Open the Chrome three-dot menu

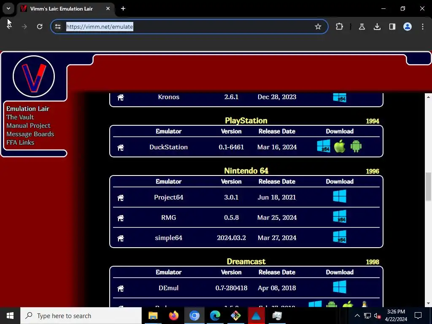(422, 27)
